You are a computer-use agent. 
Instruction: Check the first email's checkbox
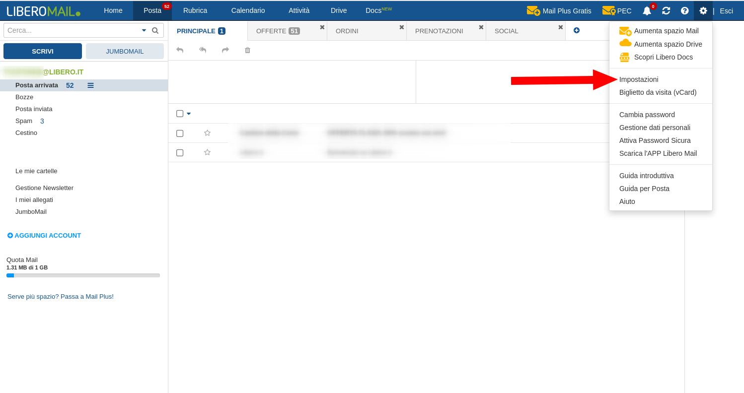[180, 133]
